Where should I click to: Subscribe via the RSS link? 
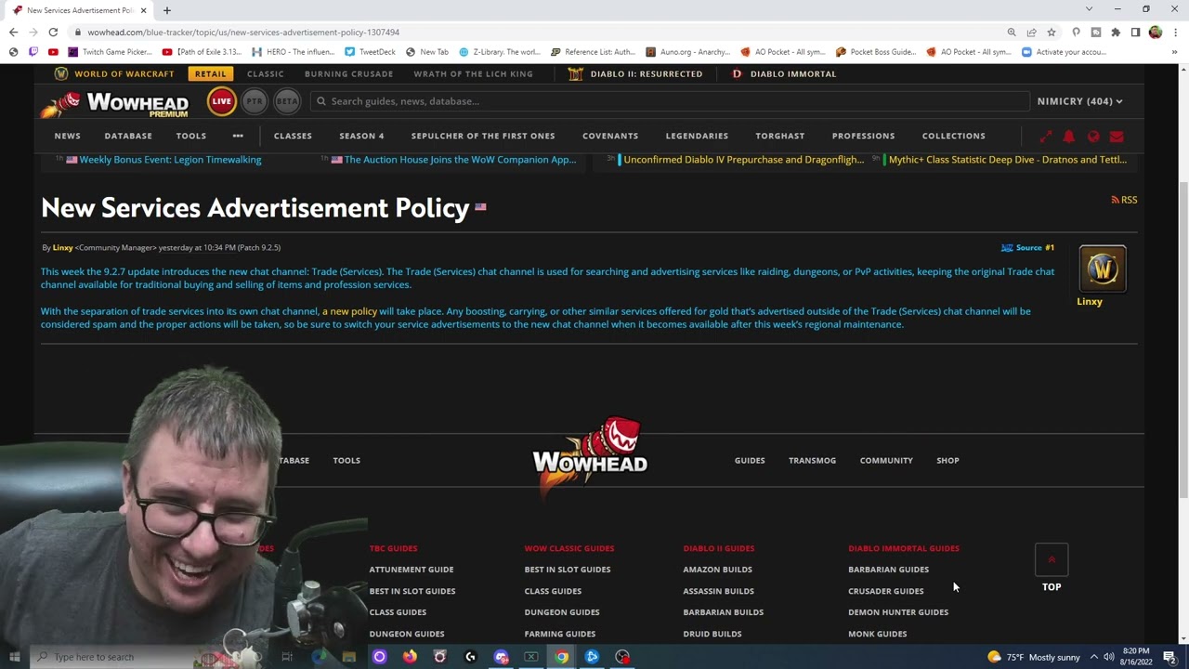(1124, 200)
